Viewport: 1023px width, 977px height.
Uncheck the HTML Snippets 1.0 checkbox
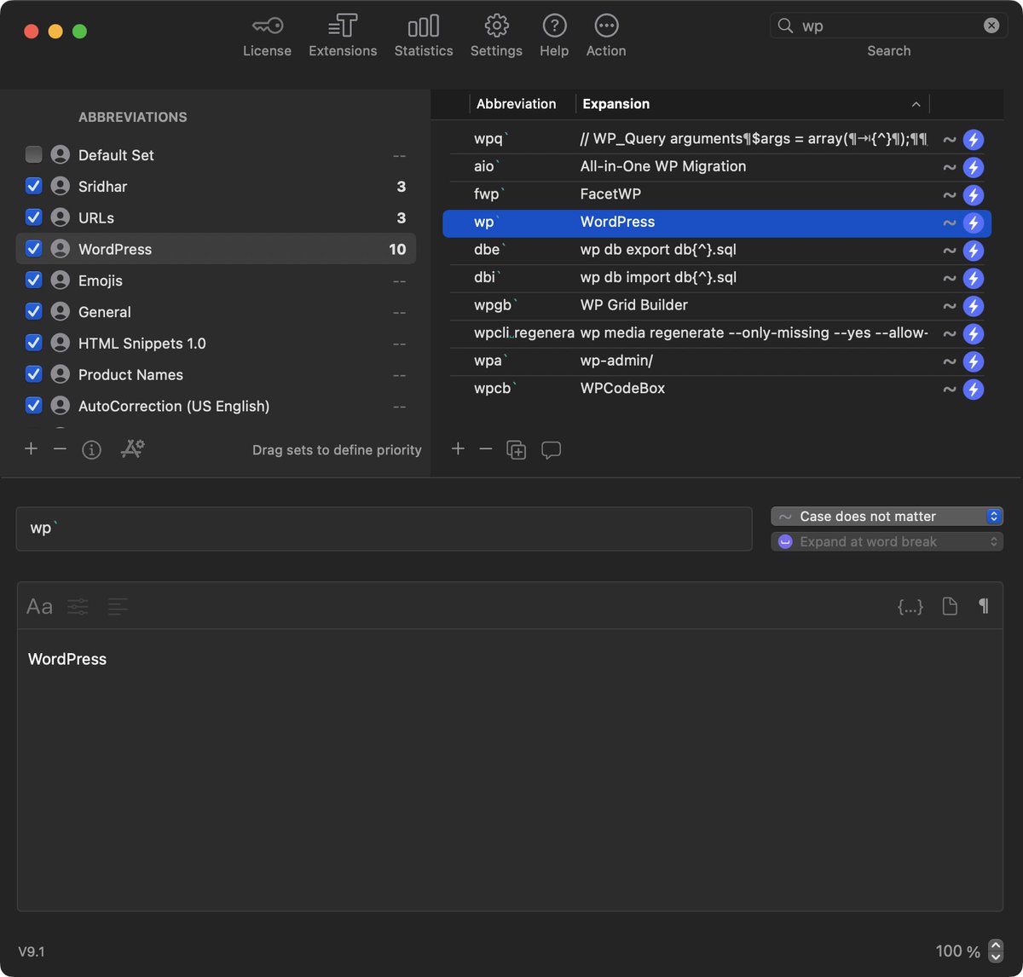coord(33,343)
